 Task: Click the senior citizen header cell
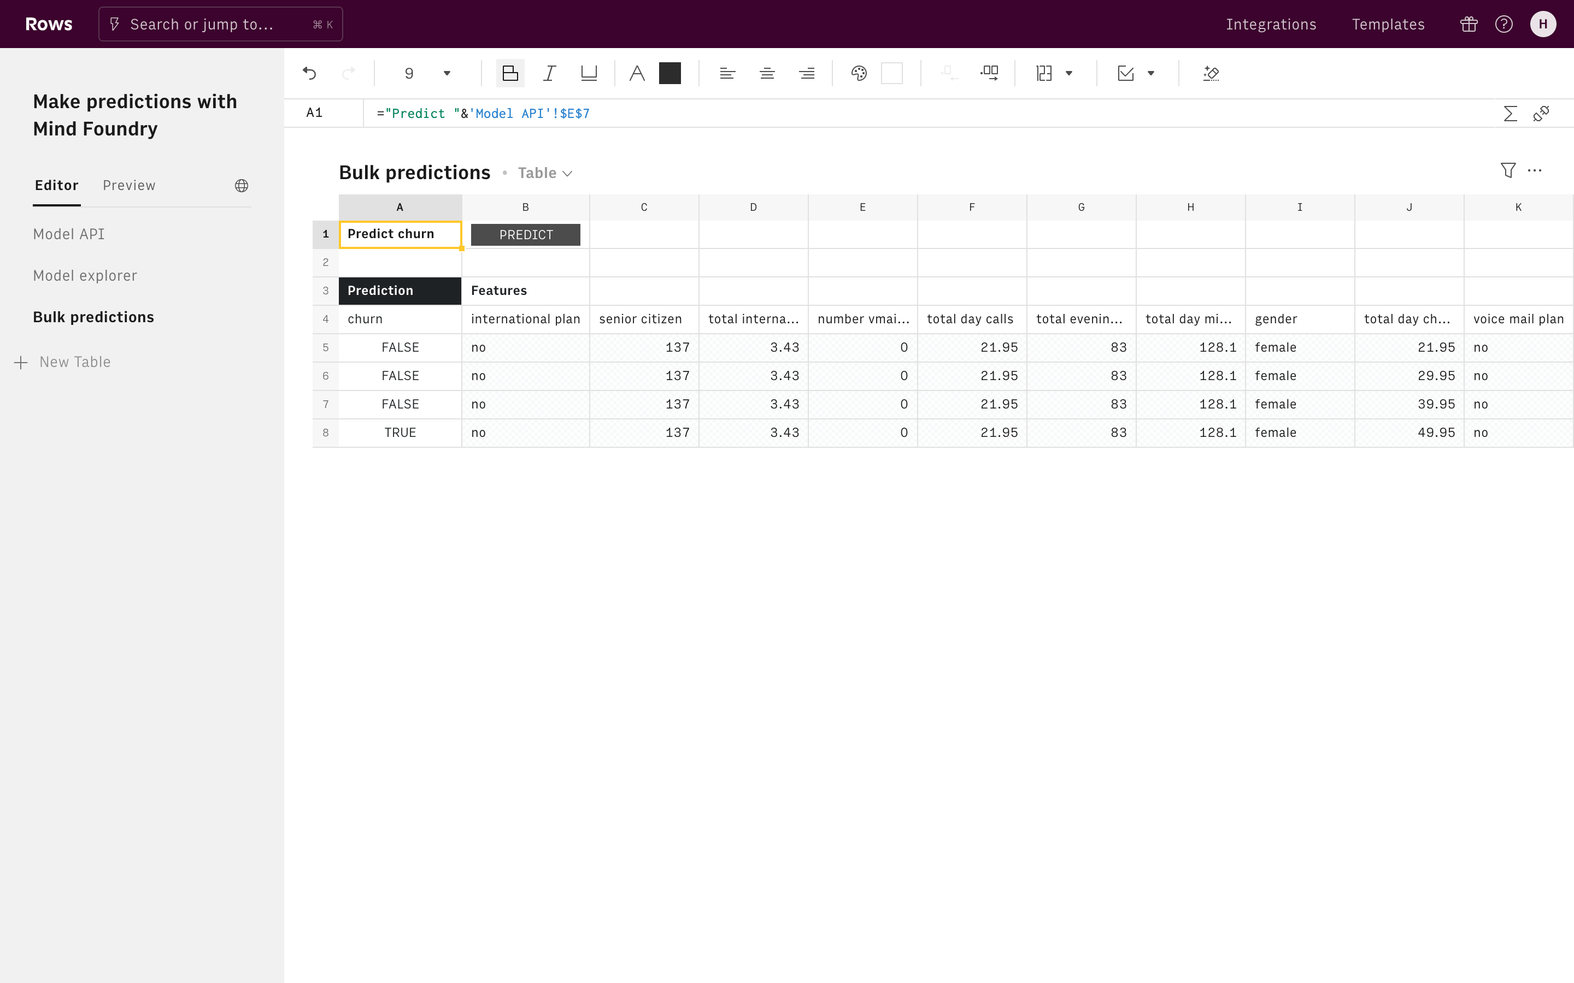tap(644, 319)
